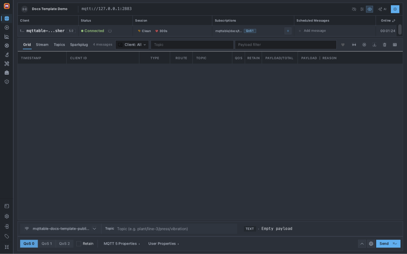Click the swap arrows next to Online
Screen dimensions: 407x254
pos(394,21)
